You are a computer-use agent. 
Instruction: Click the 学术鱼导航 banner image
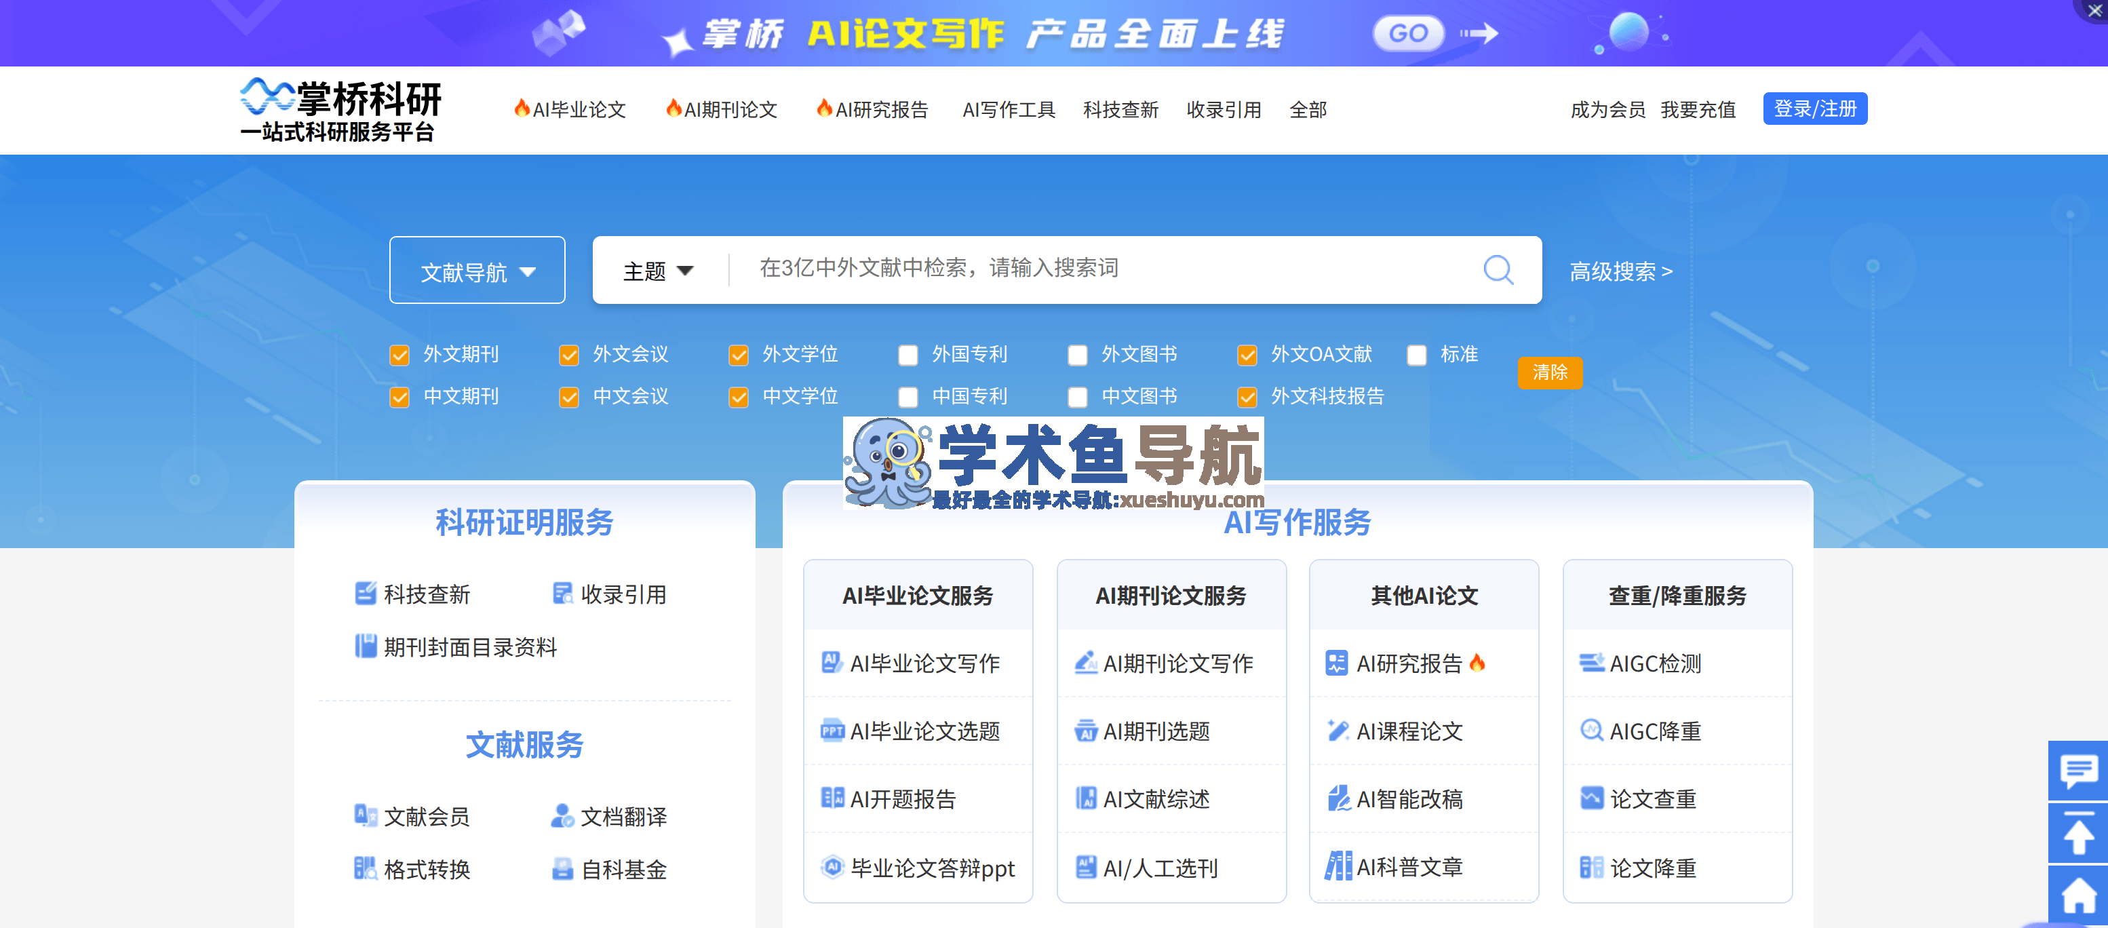pos(1053,464)
